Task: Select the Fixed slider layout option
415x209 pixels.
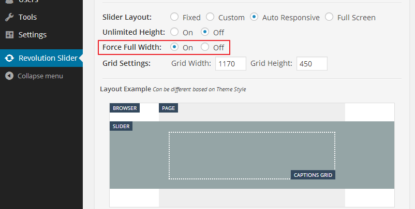Action: click(174, 17)
